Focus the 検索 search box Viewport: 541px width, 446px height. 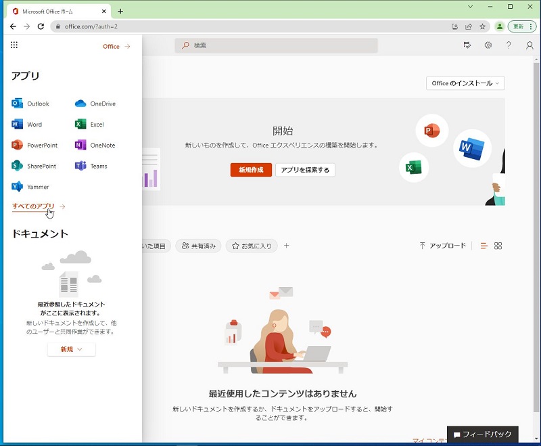[x=276, y=45]
